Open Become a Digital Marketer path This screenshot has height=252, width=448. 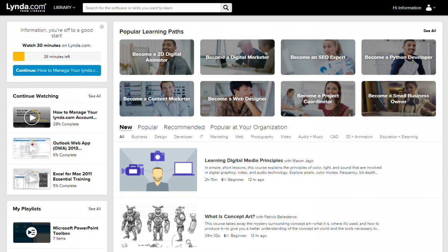[x=237, y=57]
